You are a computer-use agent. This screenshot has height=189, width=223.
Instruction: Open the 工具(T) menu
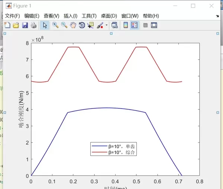tap(89, 16)
